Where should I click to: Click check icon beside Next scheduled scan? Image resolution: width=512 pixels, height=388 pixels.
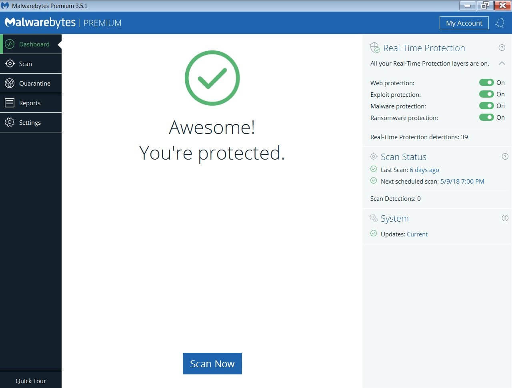point(374,181)
